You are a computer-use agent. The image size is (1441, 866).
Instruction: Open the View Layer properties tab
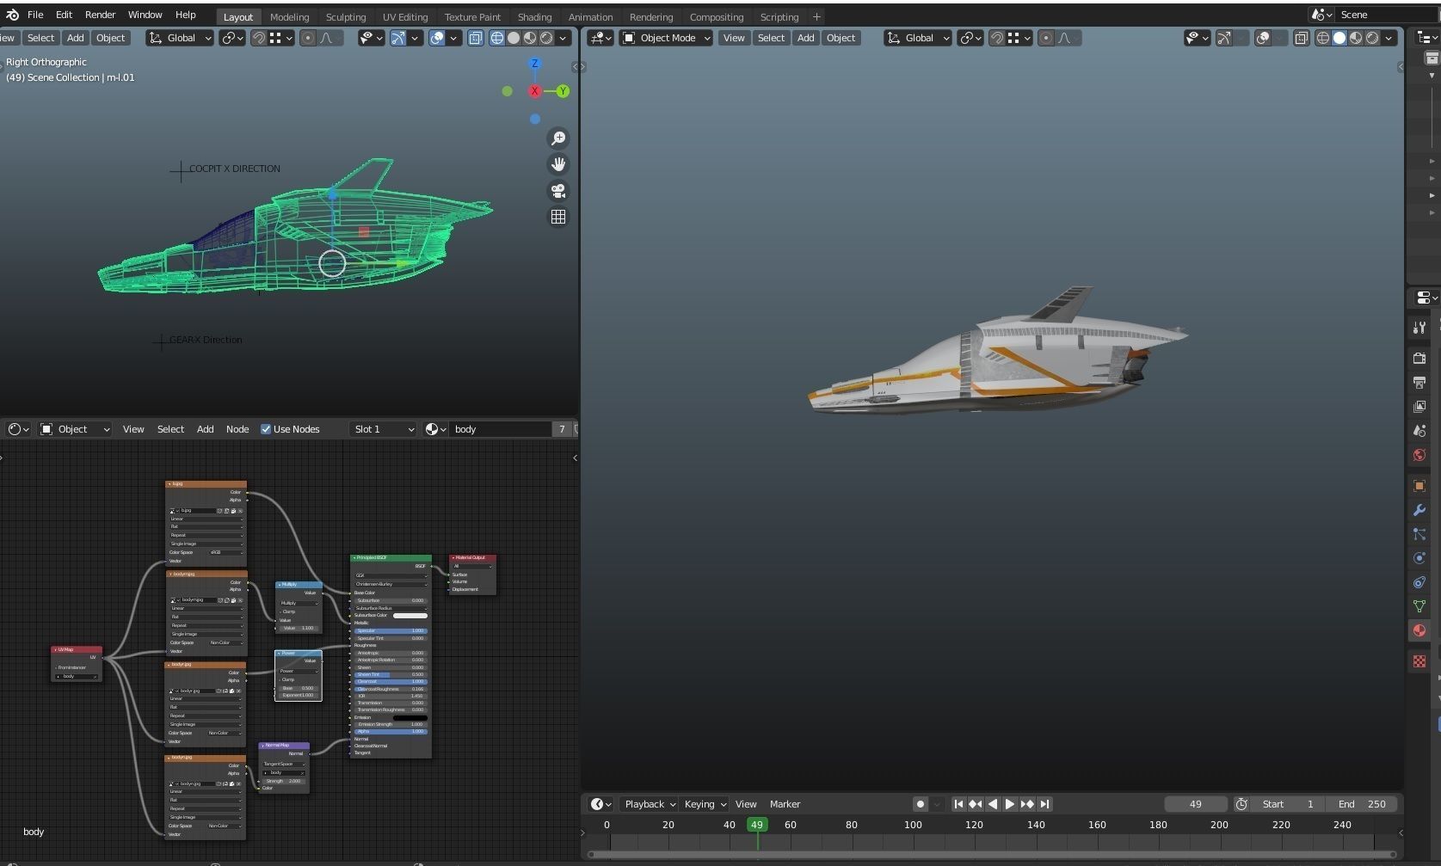point(1419,406)
